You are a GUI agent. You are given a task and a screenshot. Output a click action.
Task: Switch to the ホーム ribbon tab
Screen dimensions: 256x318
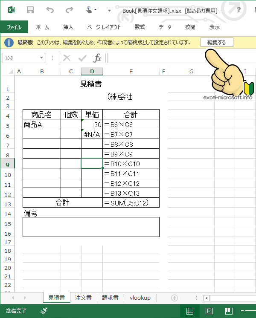(42, 27)
